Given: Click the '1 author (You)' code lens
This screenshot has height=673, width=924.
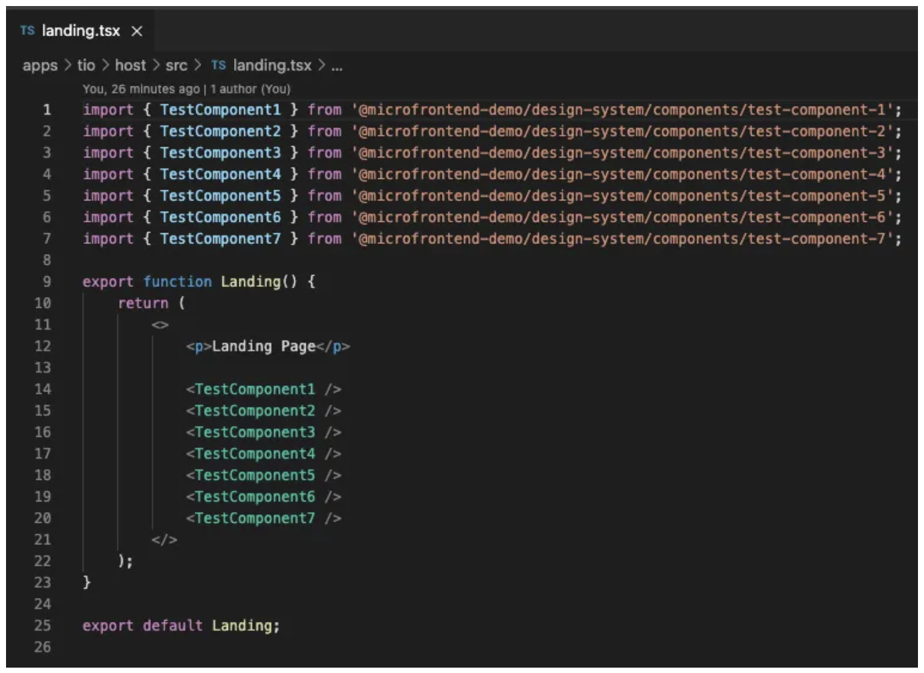Looking at the screenshot, I should (x=250, y=88).
